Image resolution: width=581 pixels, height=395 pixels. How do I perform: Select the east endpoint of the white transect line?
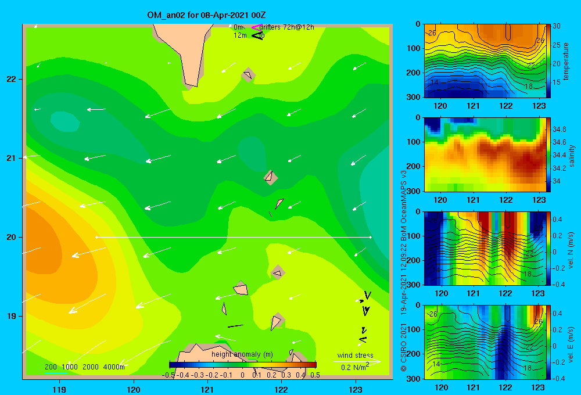pyautogui.click(x=371, y=237)
